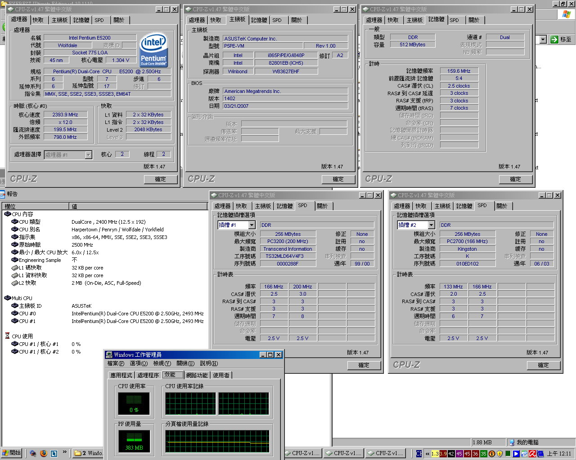This screenshot has height=460, width=576.
Task: Open the 檢視(V) menu in Task Manager
Action: (x=162, y=363)
